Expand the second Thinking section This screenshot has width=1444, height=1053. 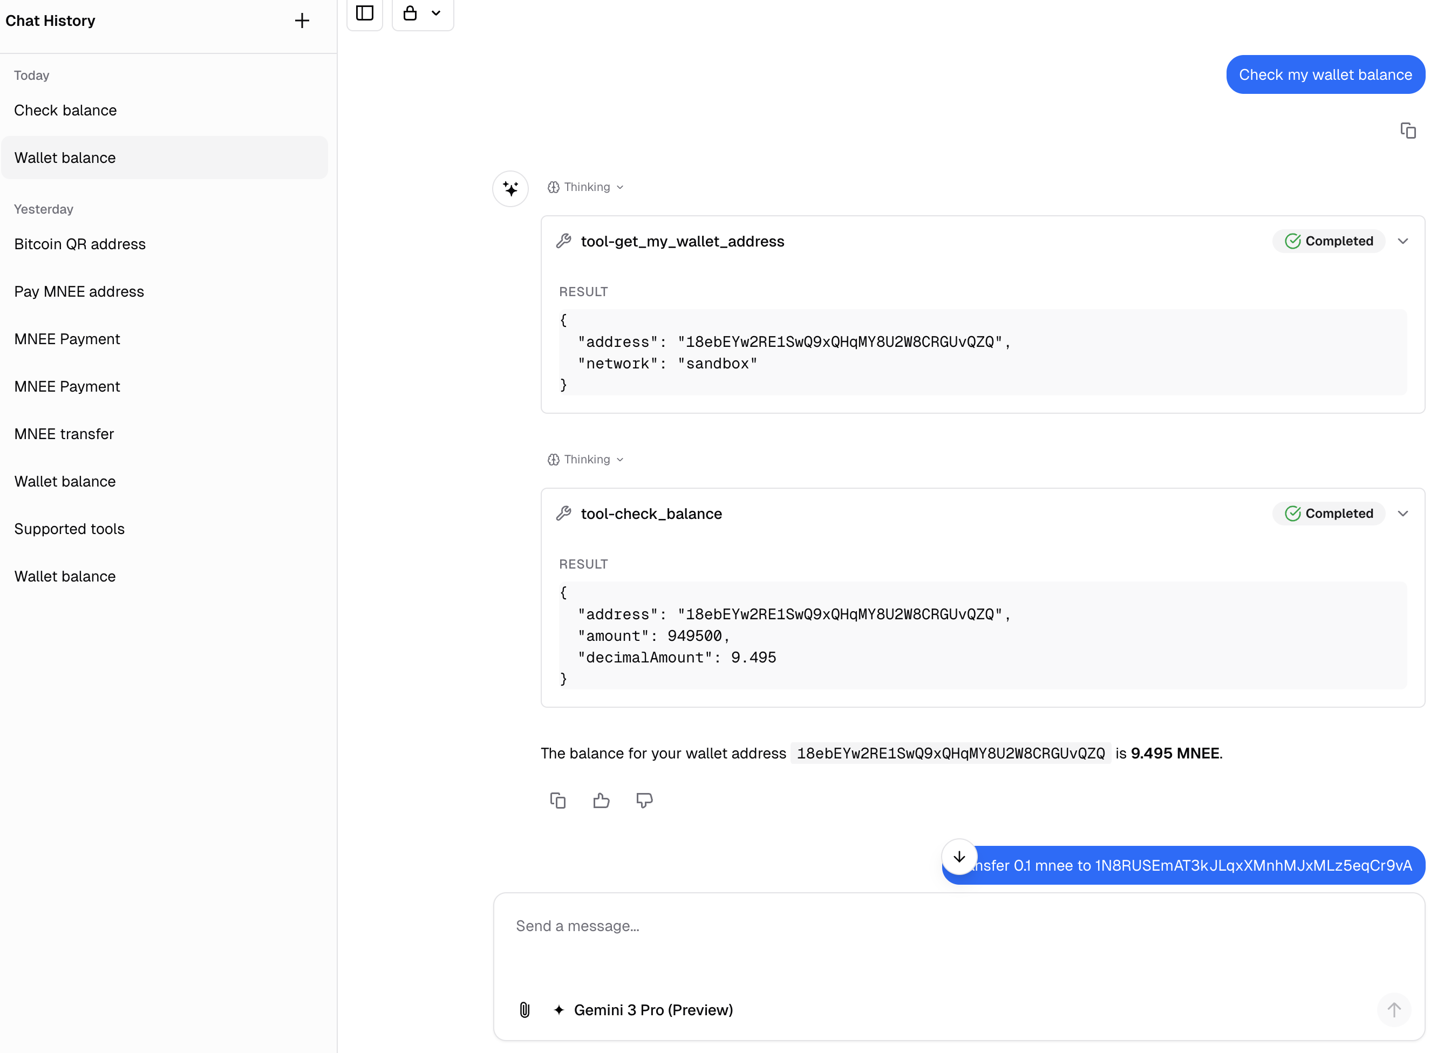pos(585,460)
